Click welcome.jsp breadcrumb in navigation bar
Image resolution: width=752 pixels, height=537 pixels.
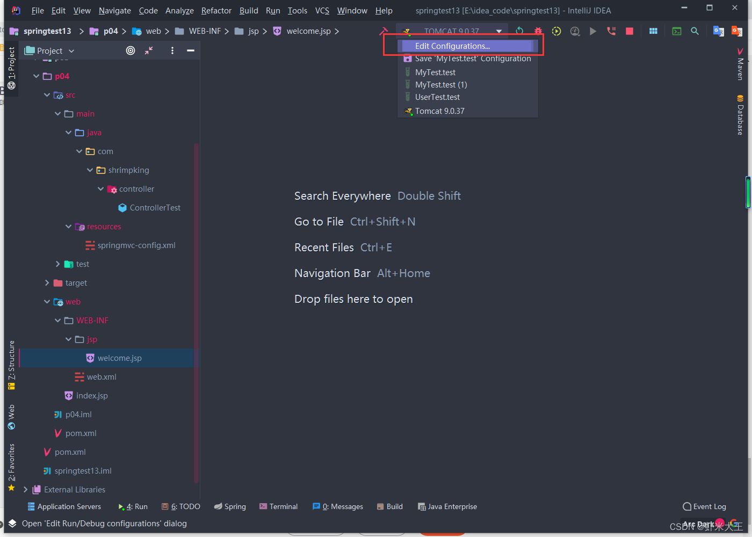[x=302, y=31]
